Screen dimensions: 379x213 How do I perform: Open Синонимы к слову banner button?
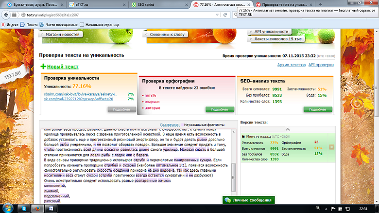click(x=166, y=35)
